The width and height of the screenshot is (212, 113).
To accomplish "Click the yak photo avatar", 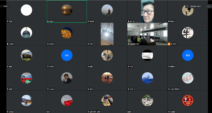I will [x=26, y=55].
